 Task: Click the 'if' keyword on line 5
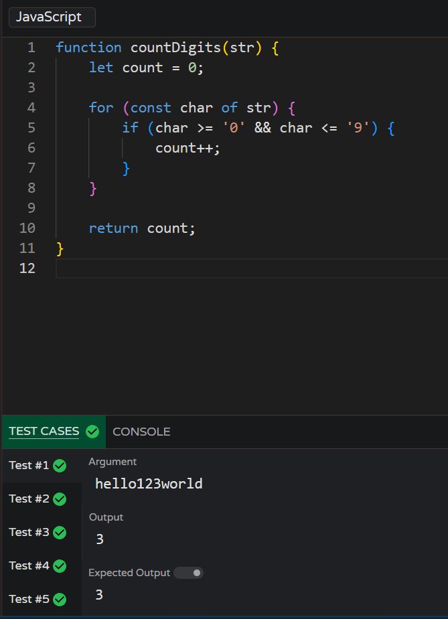[130, 128]
